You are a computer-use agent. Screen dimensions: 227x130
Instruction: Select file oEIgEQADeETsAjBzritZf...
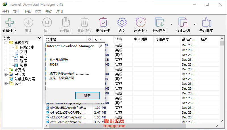pyautogui.click(x=68, y=117)
